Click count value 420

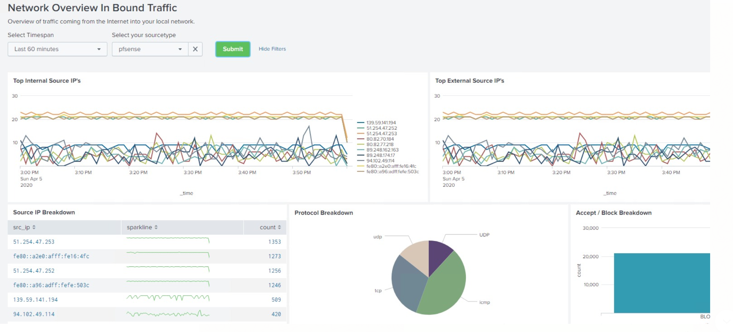click(x=276, y=314)
